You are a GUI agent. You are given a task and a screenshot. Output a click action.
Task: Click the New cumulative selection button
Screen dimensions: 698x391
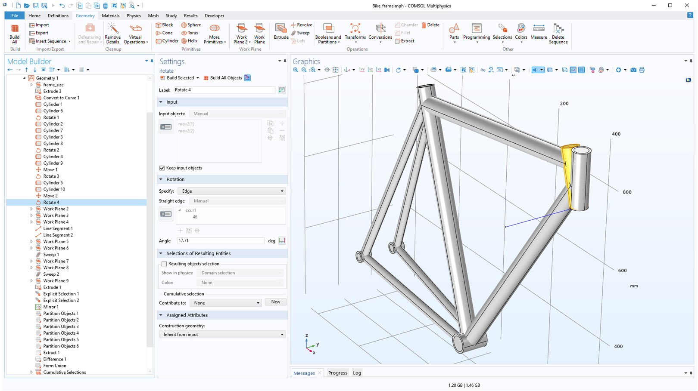pos(275,302)
